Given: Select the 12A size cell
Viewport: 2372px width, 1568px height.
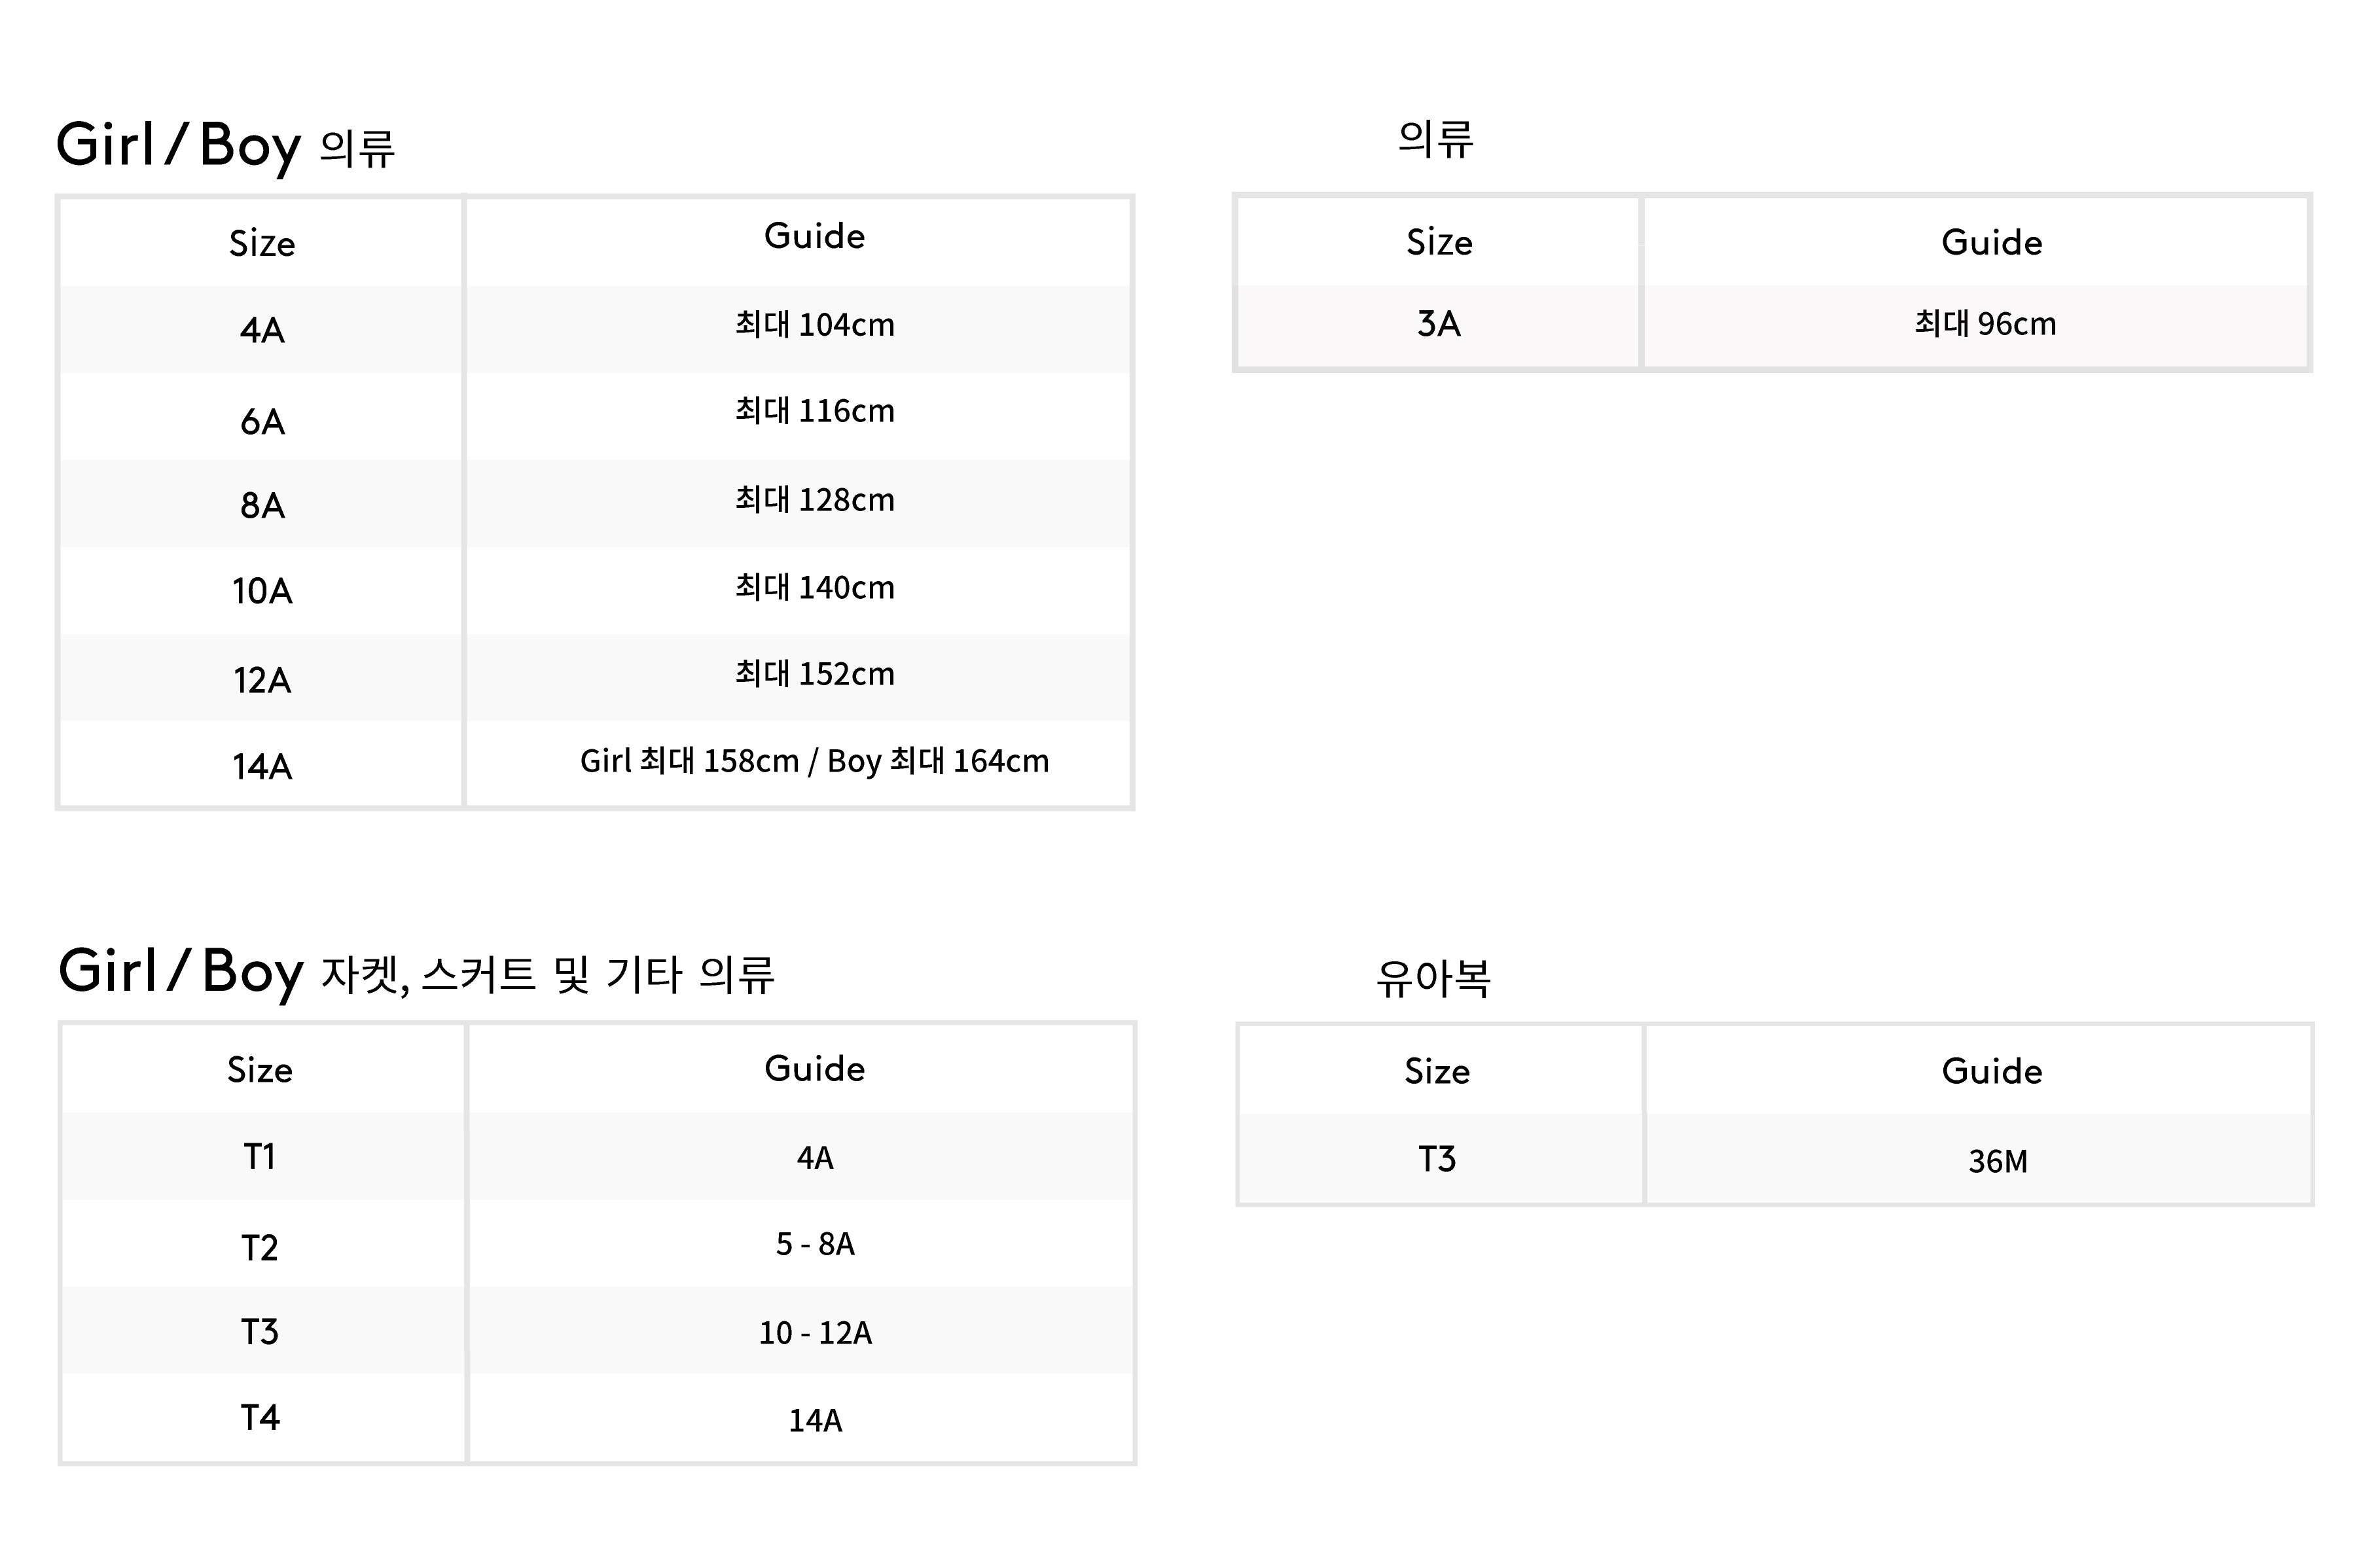Looking at the screenshot, I should [262, 680].
